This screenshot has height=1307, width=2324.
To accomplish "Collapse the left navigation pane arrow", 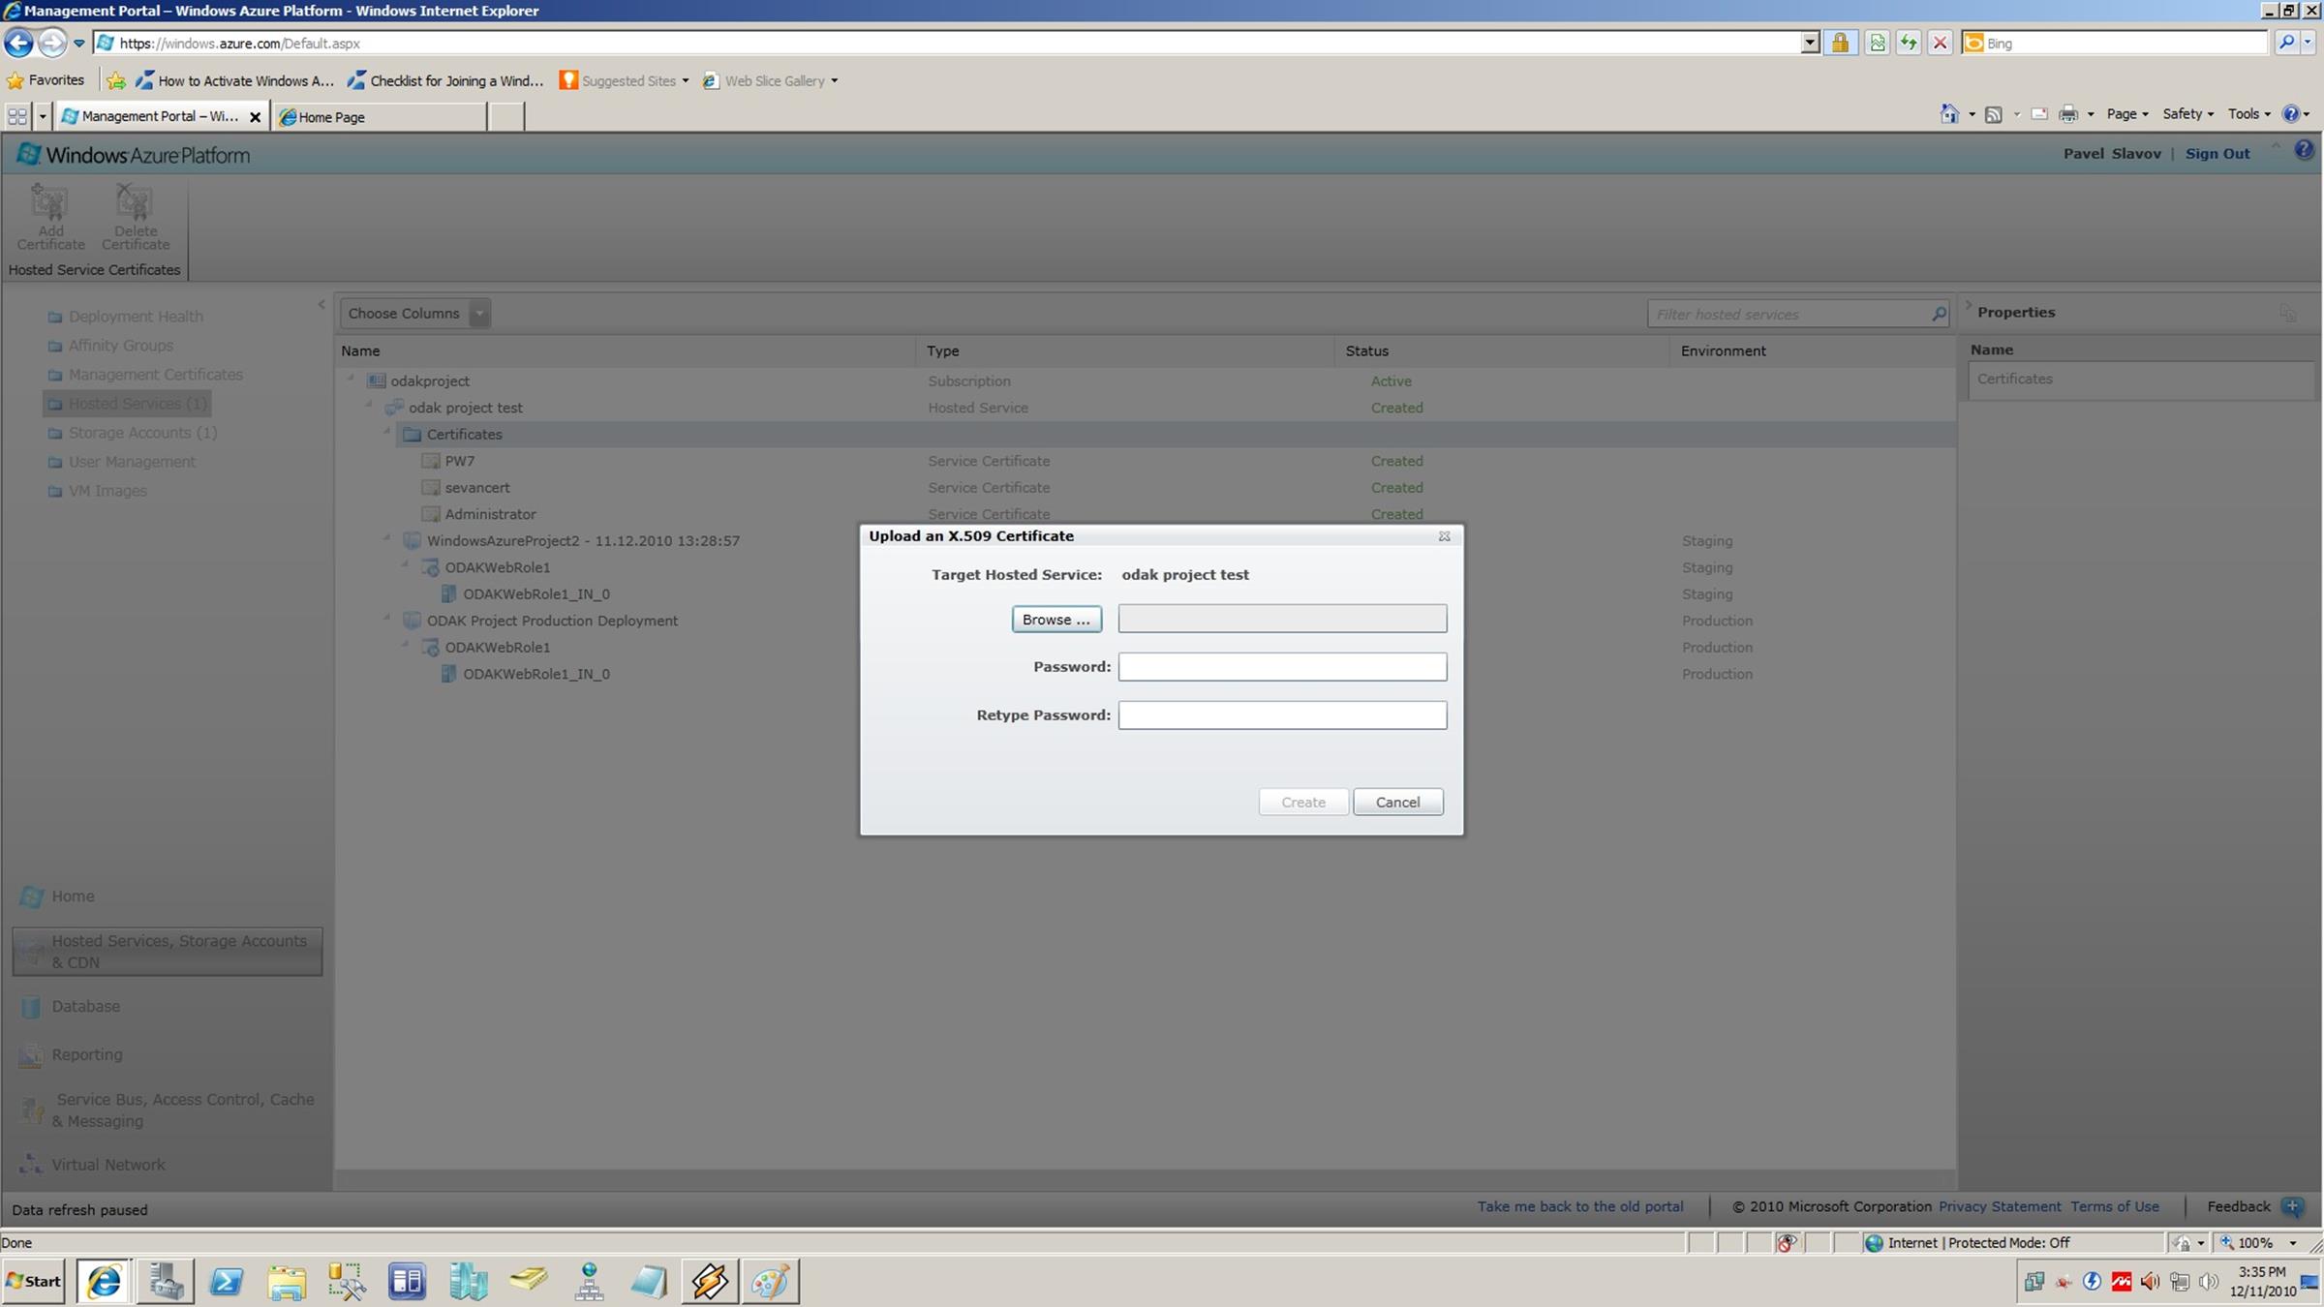I will pos(321,305).
